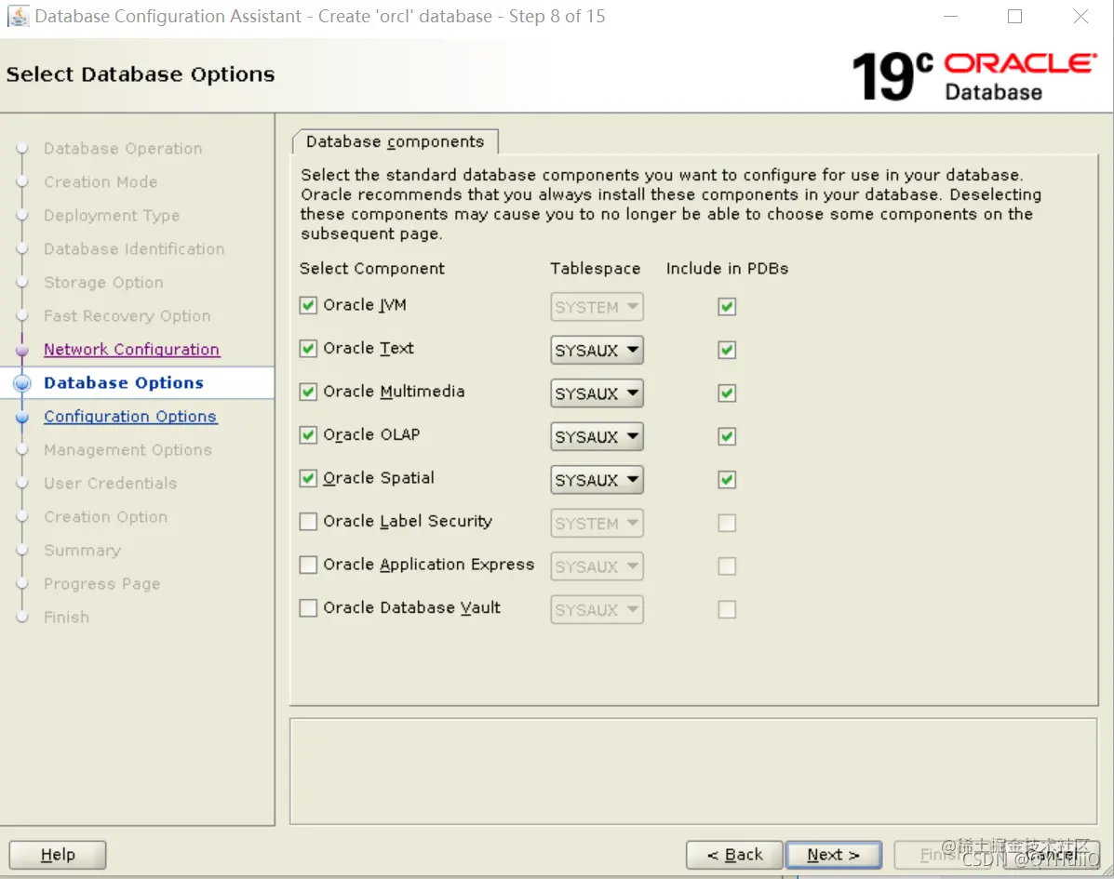Click the Database Configuration Assistant Java icon
The width and height of the screenshot is (1114, 879).
(18, 17)
